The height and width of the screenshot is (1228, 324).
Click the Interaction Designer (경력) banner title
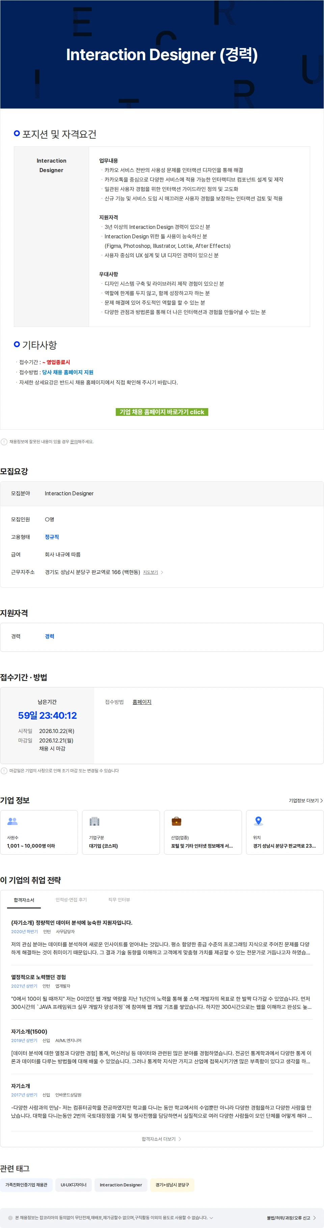[x=162, y=55]
